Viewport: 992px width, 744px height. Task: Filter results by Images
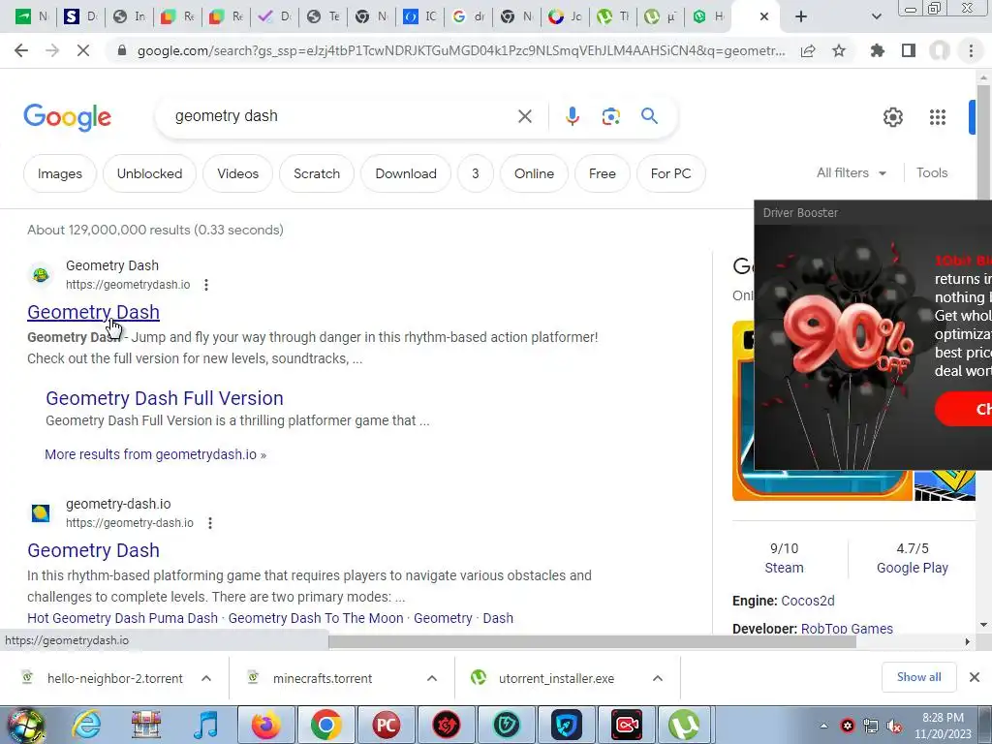[59, 173]
